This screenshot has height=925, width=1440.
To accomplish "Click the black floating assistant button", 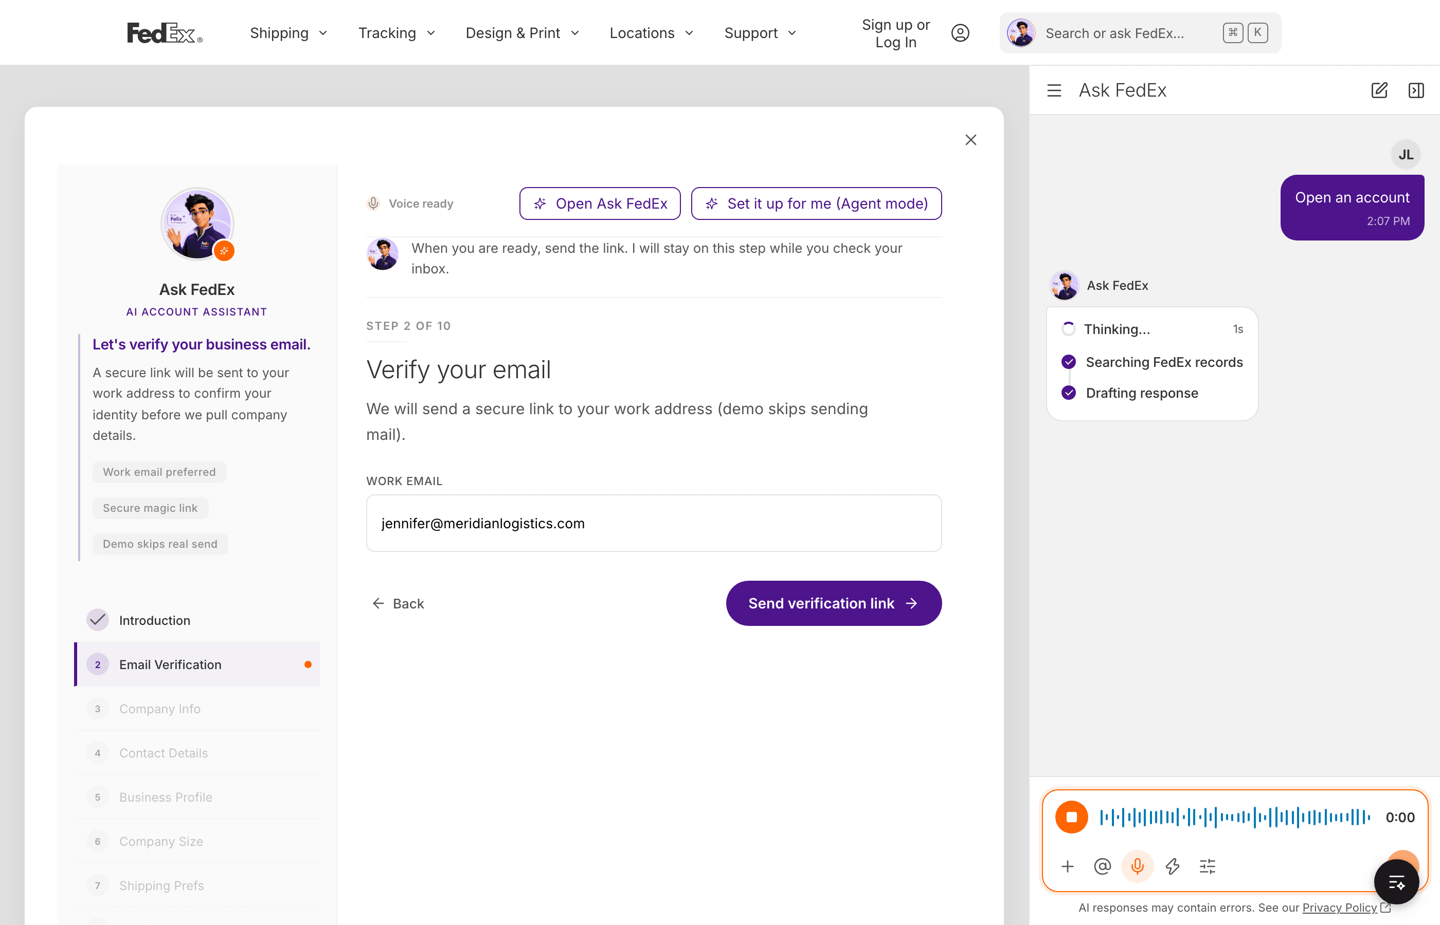I will [1396, 882].
